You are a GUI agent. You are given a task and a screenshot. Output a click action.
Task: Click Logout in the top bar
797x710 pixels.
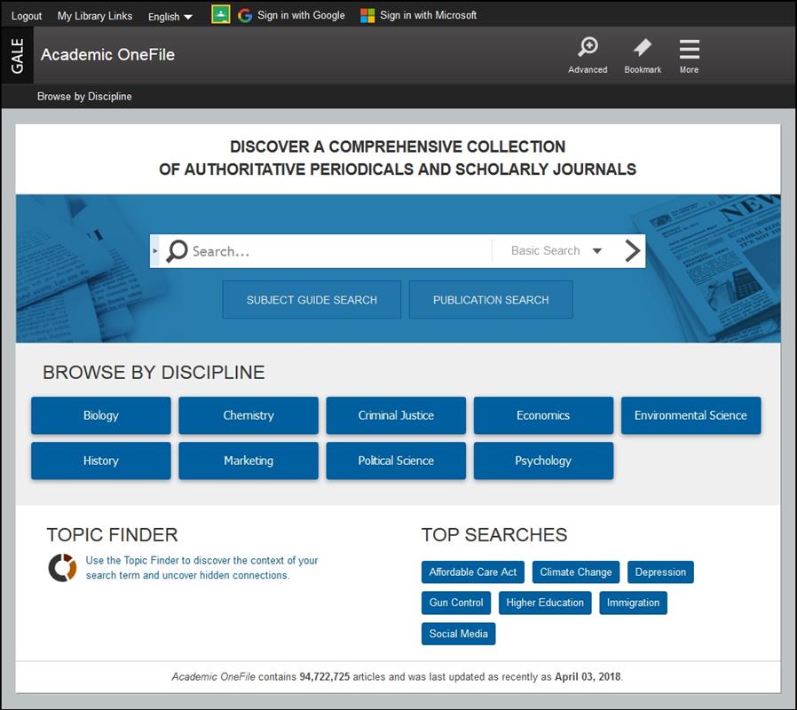(x=27, y=16)
